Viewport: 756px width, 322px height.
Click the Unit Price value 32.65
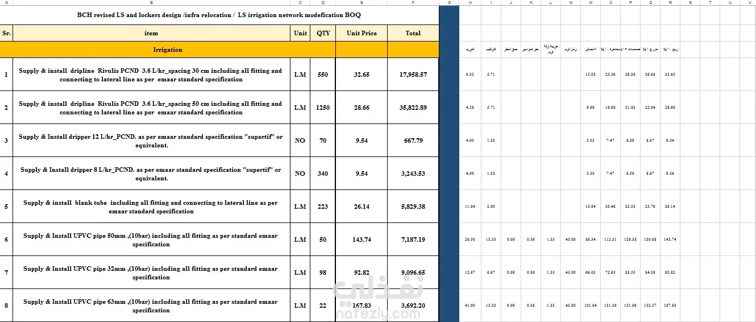[362, 75]
